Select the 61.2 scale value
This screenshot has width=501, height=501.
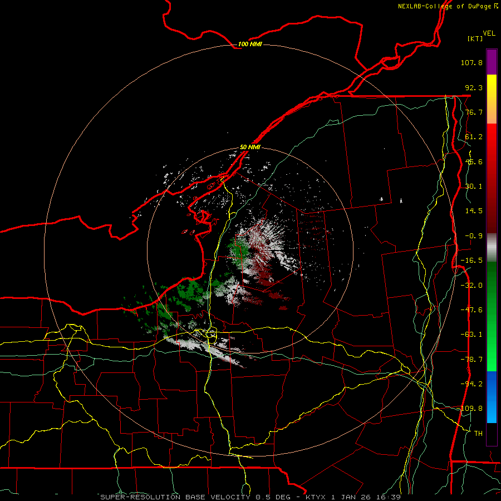[474, 137]
